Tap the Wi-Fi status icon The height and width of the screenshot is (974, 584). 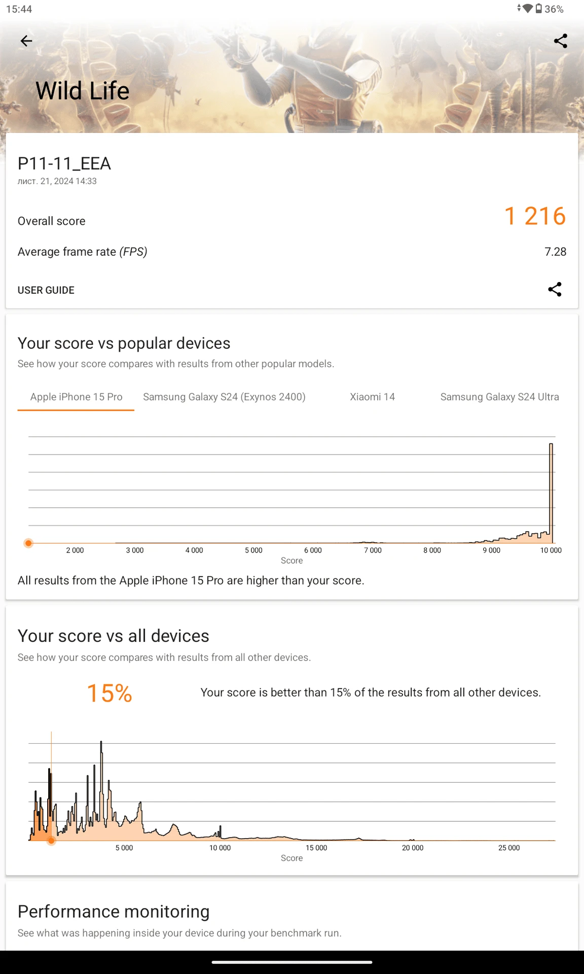pyautogui.click(x=527, y=9)
